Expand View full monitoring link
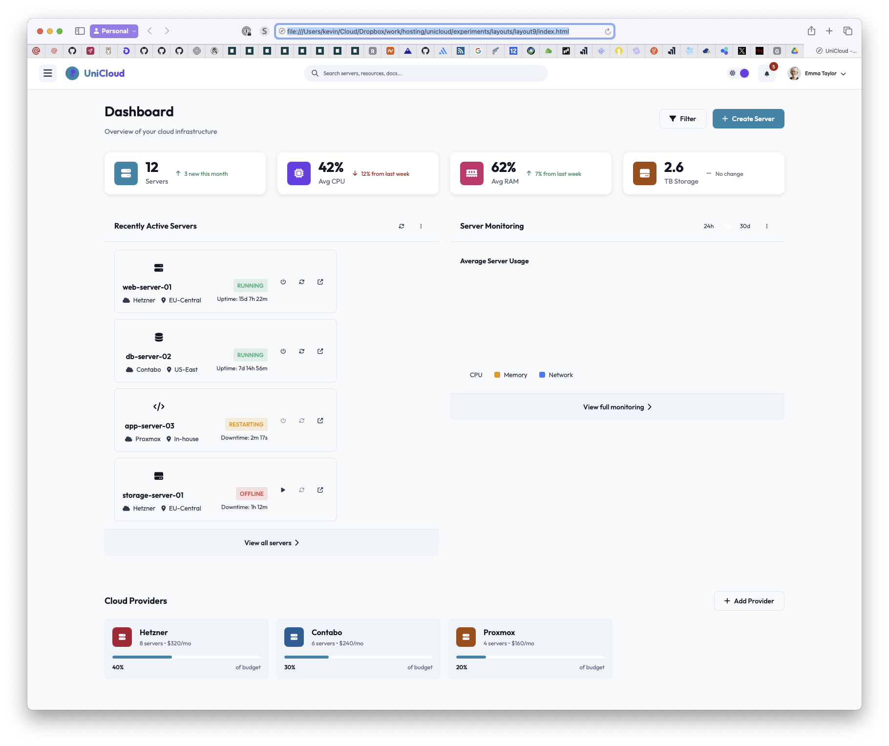Image resolution: width=889 pixels, height=746 pixels. [617, 407]
